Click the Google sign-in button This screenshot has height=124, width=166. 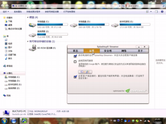(85, 72)
